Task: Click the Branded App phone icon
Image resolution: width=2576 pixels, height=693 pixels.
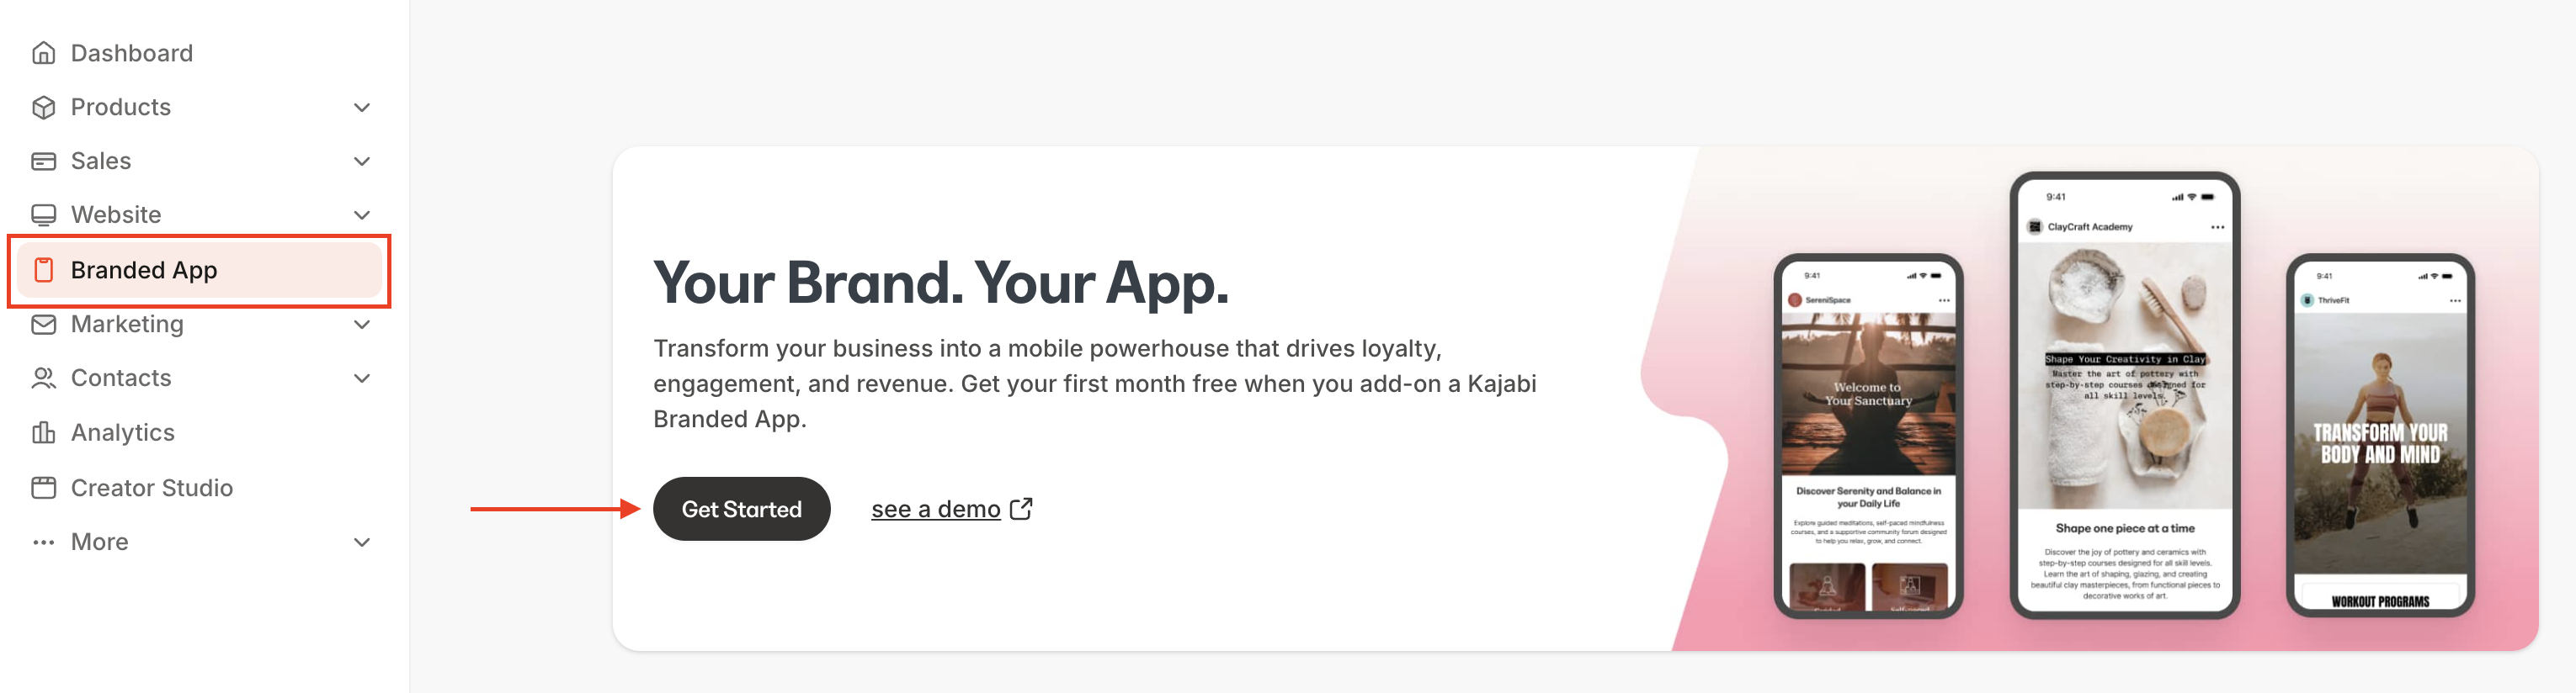Action: [x=43, y=270]
